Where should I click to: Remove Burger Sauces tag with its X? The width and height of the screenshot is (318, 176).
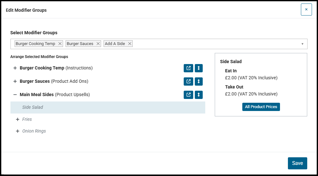[x=98, y=44]
